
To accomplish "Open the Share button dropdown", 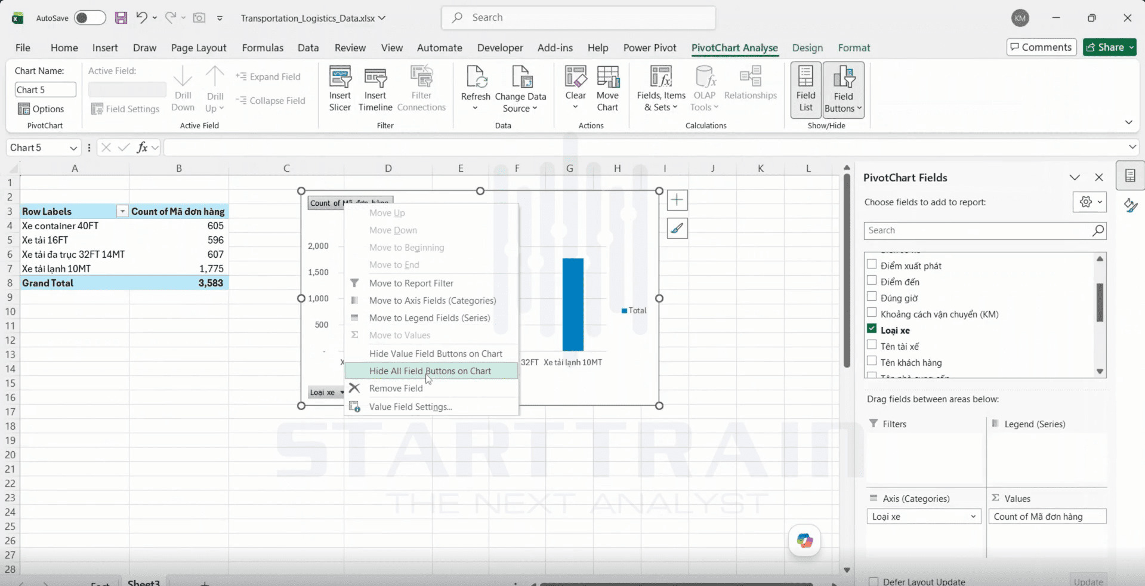I will coord(1131,47).
